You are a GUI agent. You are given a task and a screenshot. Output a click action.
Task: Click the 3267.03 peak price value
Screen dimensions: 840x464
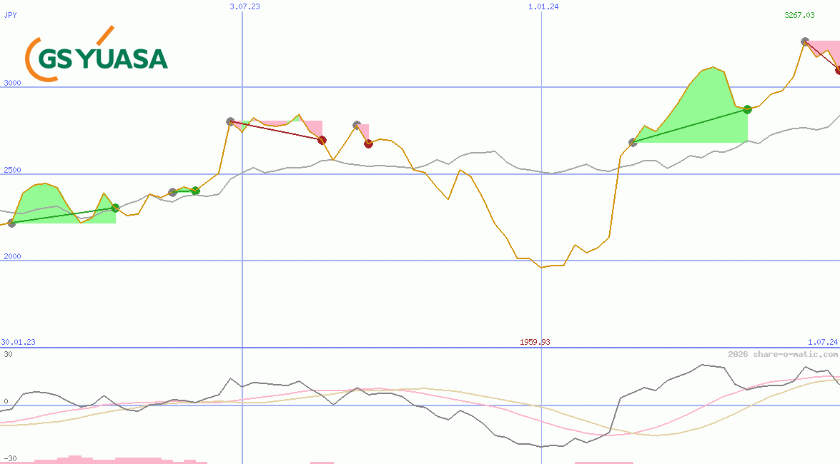[x=799, y=14]
